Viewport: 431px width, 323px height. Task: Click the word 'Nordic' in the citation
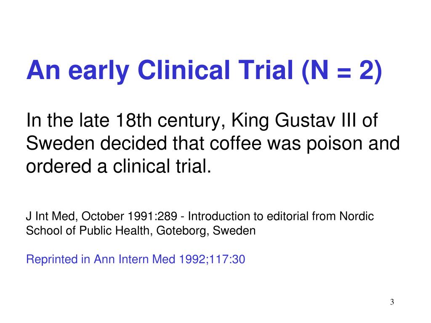coord(357,217)
